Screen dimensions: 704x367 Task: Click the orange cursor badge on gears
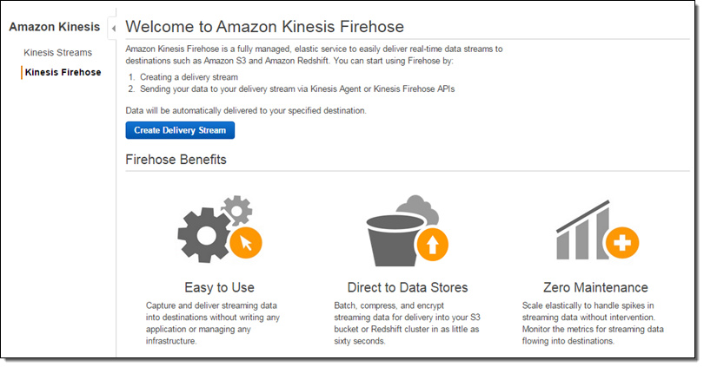click(247, 243)
